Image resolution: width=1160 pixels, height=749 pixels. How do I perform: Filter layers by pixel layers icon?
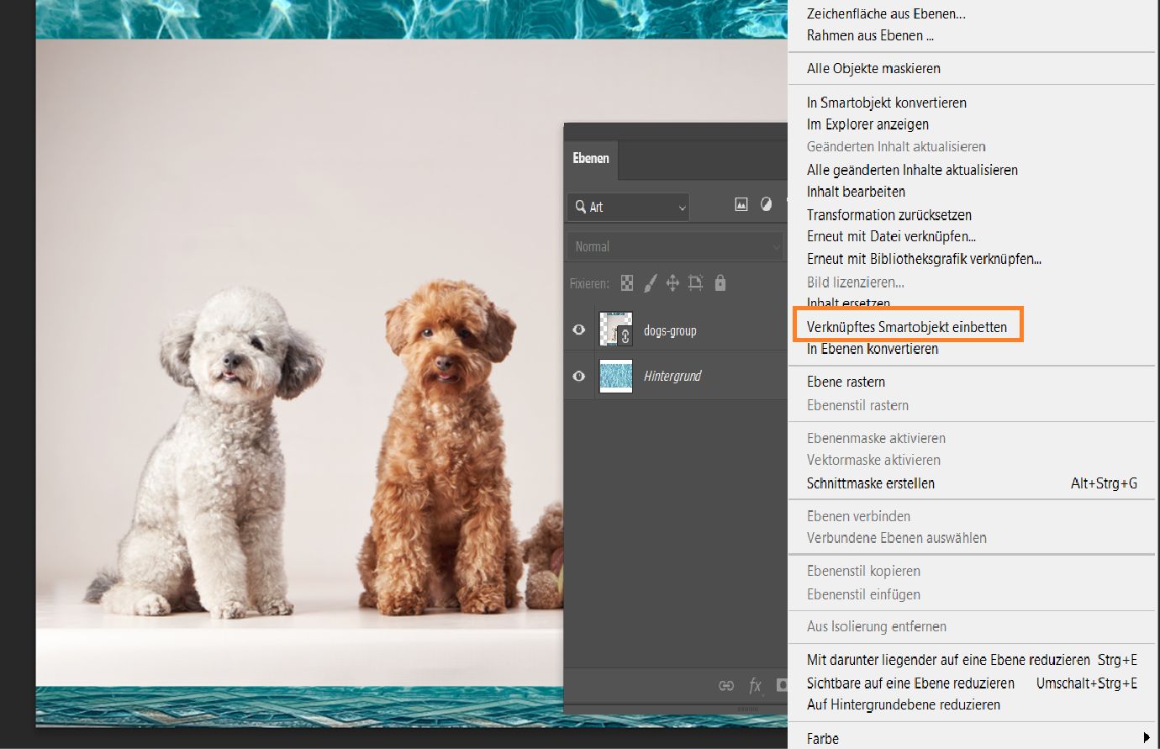[x=741, y=204]
